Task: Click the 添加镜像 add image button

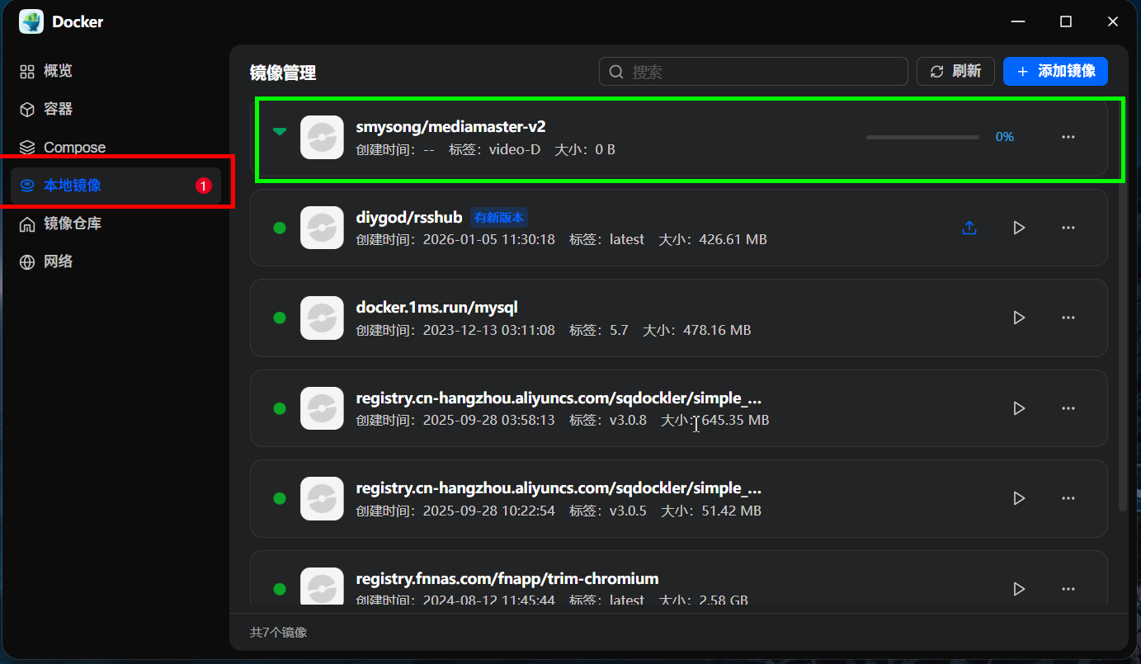Action: coord(1055,71)
